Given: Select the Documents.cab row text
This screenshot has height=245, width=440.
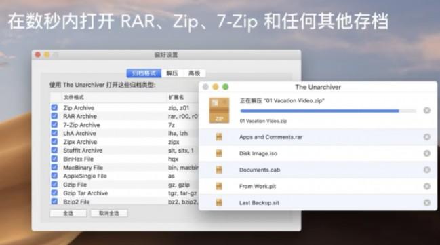Looking at the screenshot, I should click(260, 170).
